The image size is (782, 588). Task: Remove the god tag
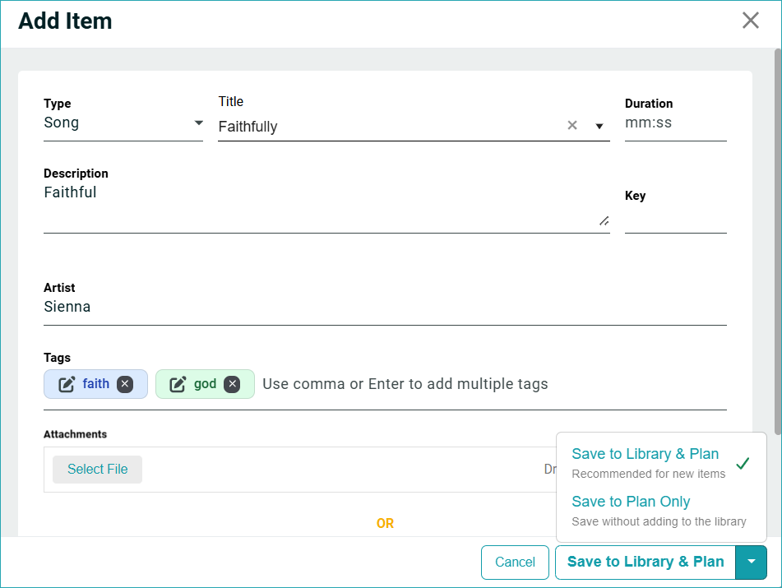232,384
